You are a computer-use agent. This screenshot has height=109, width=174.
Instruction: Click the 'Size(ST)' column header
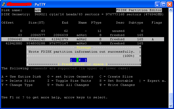coord(37,23)
